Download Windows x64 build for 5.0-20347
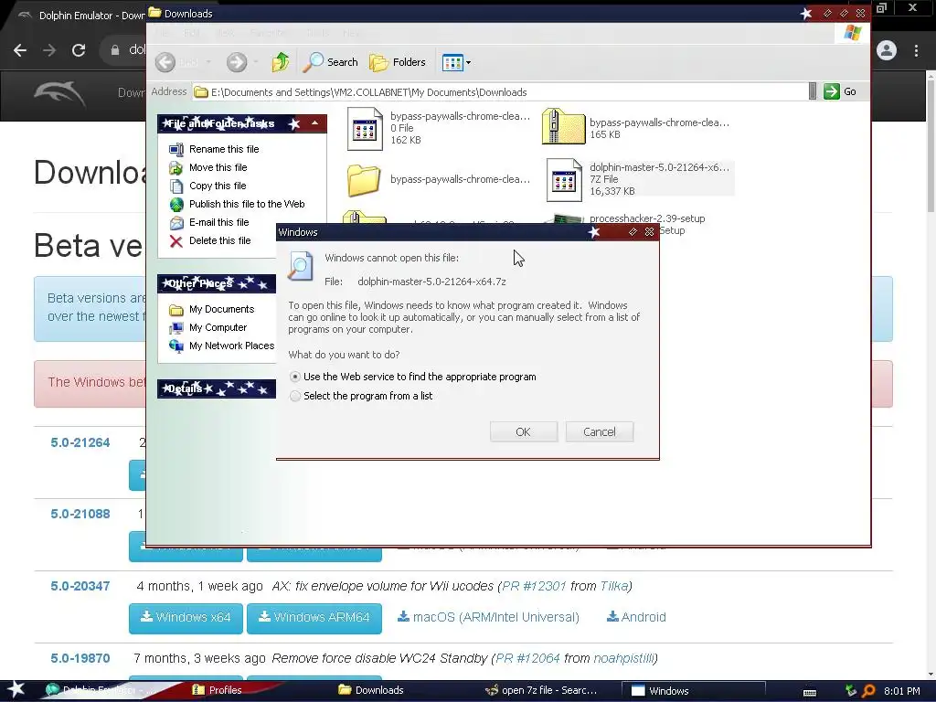936x702 pixels. tap(186, 618)
